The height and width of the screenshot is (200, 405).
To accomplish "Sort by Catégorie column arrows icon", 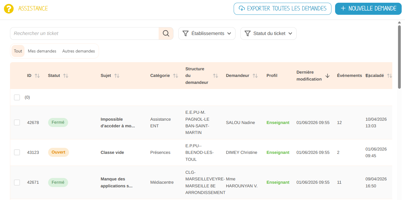I will click(176, 76).
